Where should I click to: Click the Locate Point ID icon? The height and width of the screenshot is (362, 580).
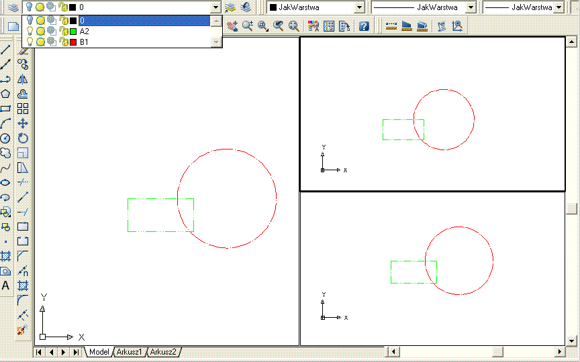457,26
